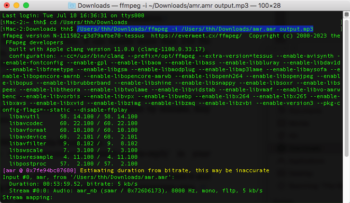350x203 pixels.
Task: Click the highlighted ffmpeg command line
Action: [195, 29]
